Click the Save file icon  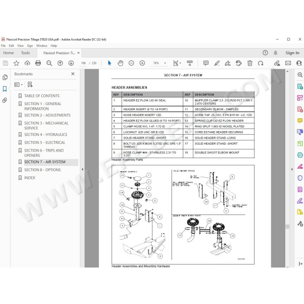tap(5, 63)
